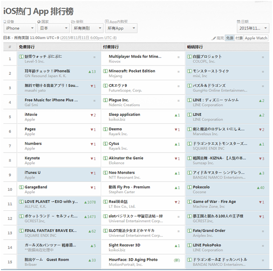Select Sleep application app name
Image resolution: width=273 pixels, height=271 pixels.
(x=124, y=114)
